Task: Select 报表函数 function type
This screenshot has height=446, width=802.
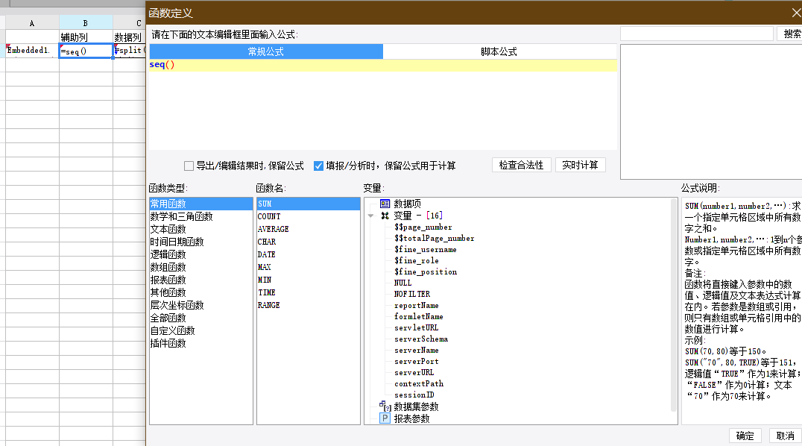Action: [201, 280]
